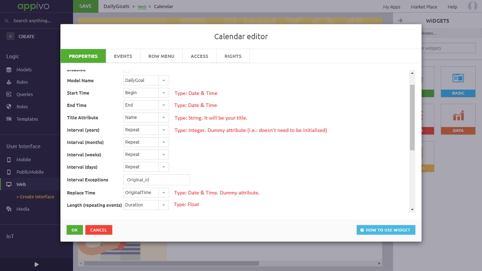Open the Model Name dropdown
Screen dimensions: 482x271
[163, 80]
